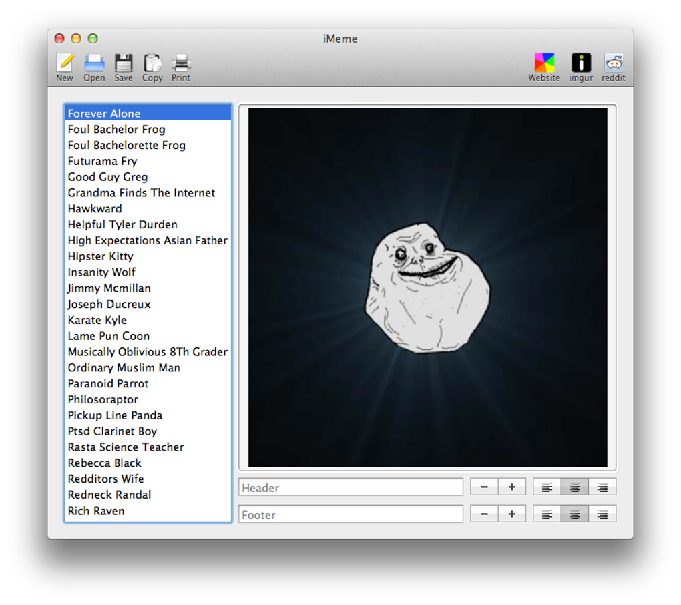681x605 pixels.
Task: Increase header font size with plus
Action: click(512, 487)
